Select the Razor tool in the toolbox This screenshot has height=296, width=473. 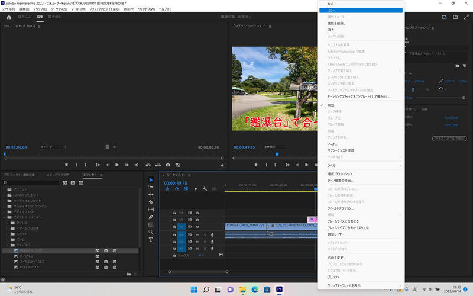pos(151,202)
